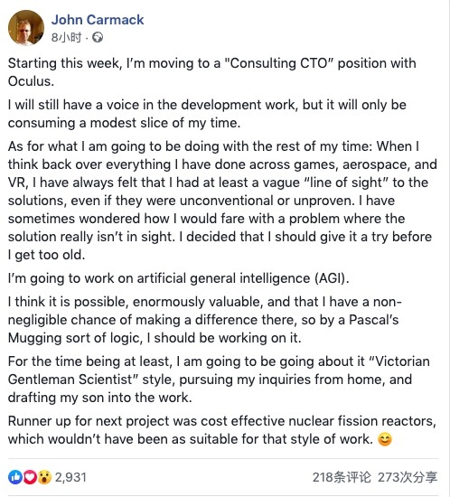
Task: Open the 218条评论 comments link
Action: click(342, 477)
